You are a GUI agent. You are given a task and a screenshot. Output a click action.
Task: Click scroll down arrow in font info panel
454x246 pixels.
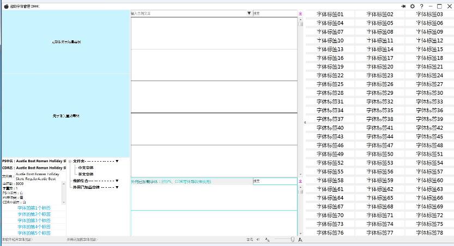point(64,202)
